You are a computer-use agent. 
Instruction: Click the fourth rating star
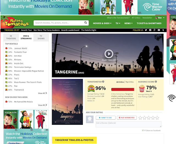coord(153,118)
